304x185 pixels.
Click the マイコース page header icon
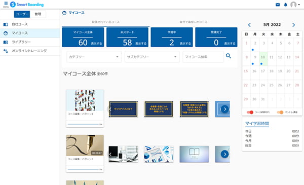tap(64, 13)
